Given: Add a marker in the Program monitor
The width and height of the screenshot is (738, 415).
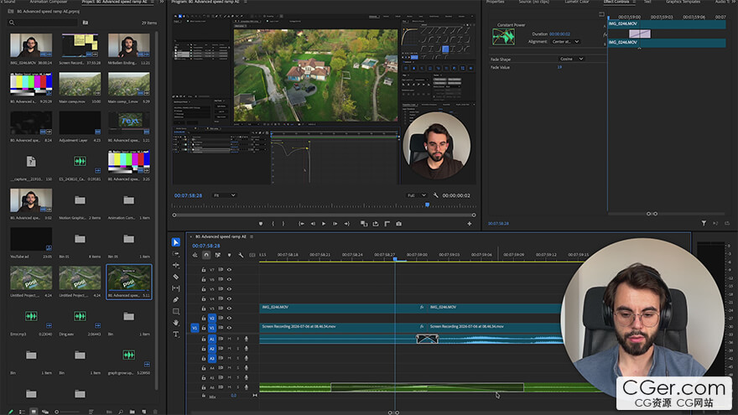Looking at the screenshot, I should coord(261,224).
